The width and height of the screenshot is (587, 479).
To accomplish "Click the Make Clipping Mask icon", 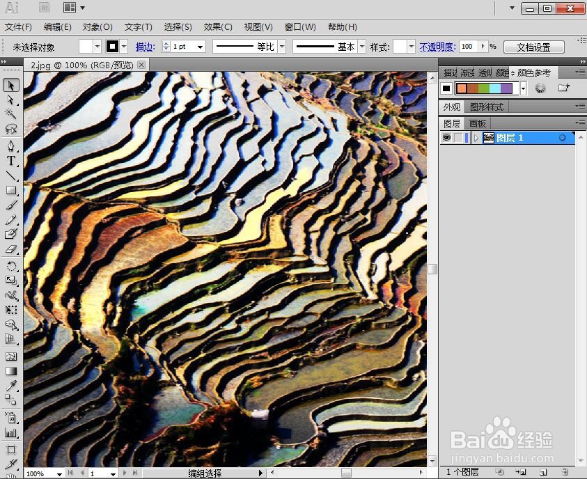I will (x=500, y=472).
